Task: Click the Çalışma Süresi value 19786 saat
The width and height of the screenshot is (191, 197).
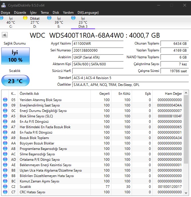Action: (175, 71)
